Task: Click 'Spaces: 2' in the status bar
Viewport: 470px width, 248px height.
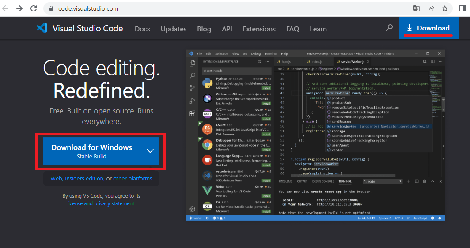Action: [385, 218]
